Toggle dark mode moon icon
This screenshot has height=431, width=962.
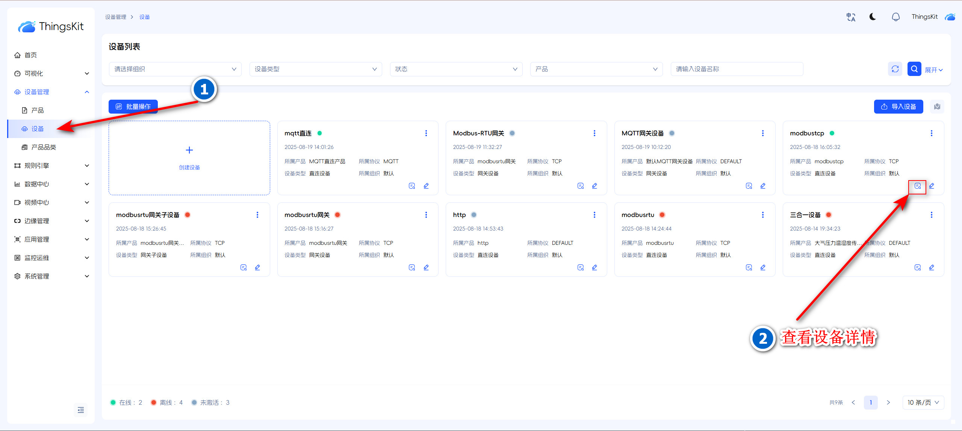click(x=873, y=17)
